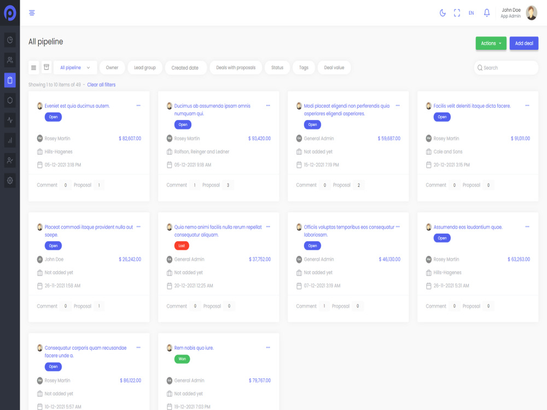Expand the All pipeline dropdown
The width and height of the screenshot is (547, 410).
click(75, 68)
